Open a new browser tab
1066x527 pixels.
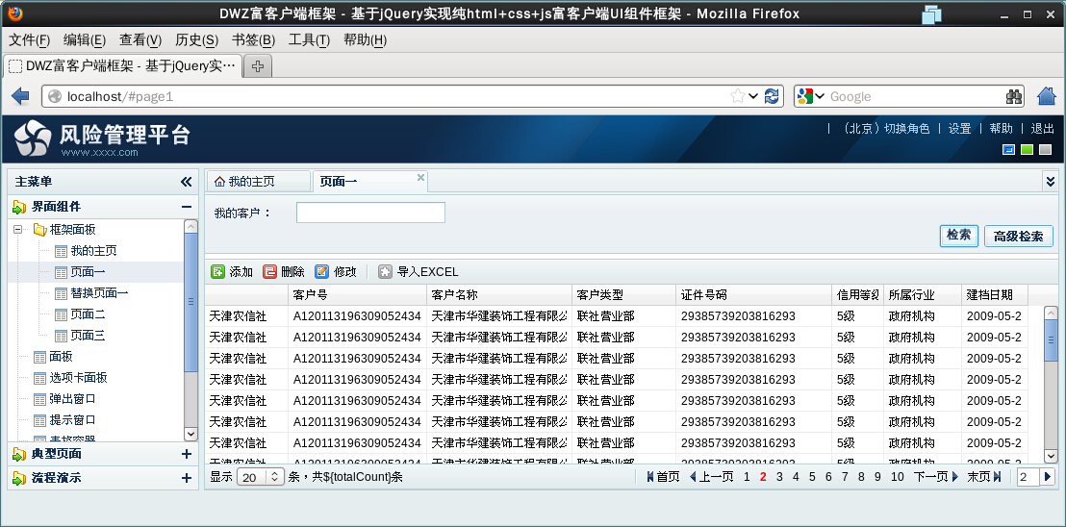click(x=258, y=66)
